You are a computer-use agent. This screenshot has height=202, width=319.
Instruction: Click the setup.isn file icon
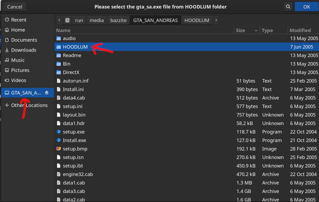tap(59, 157)
